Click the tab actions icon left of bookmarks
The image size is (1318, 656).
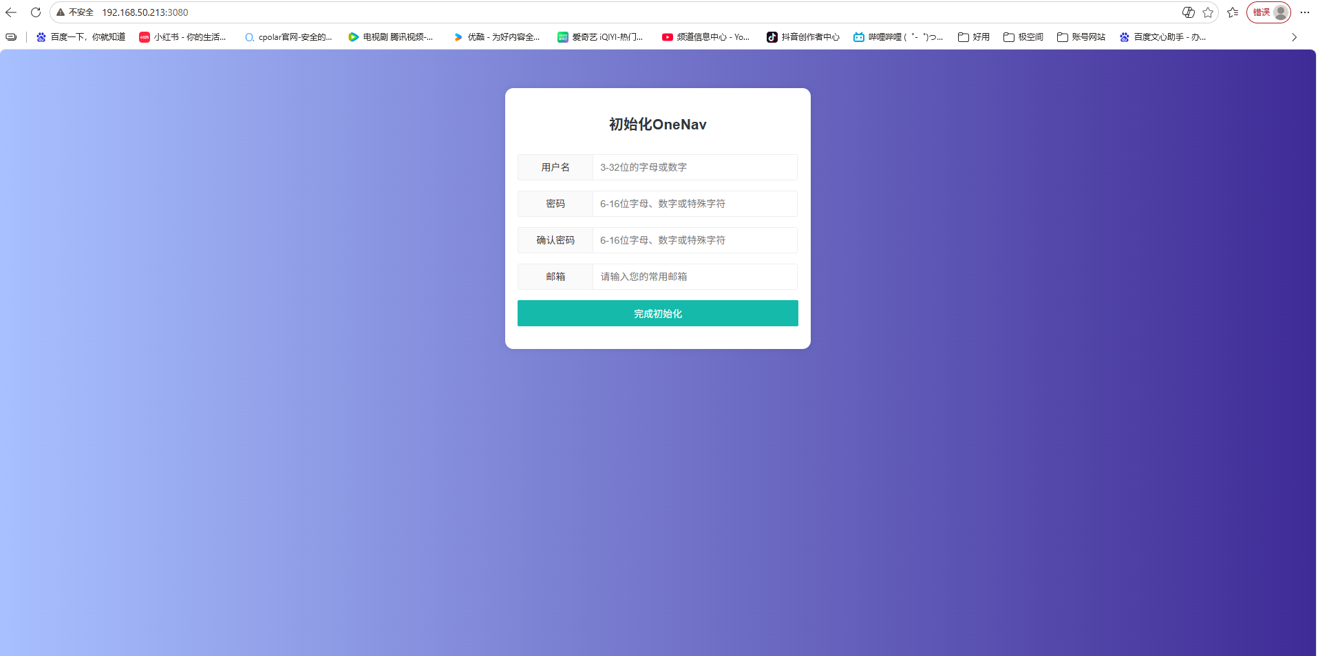(x=11, y=37)
